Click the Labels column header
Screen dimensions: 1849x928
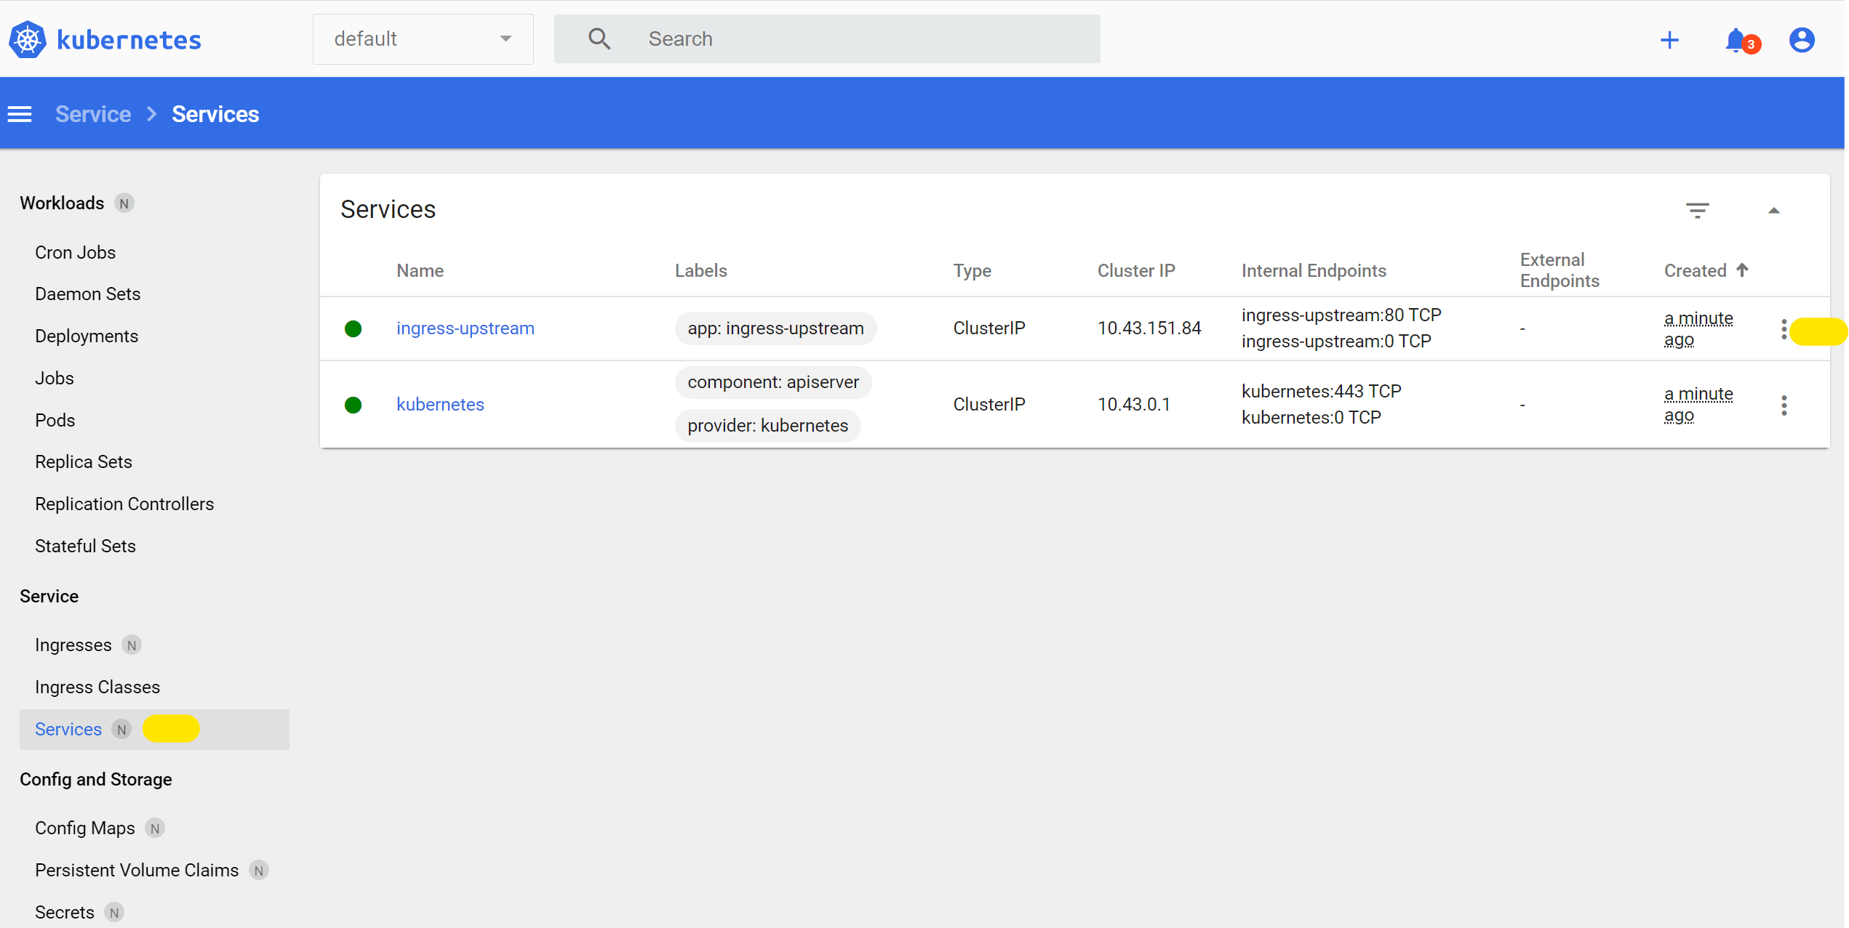(x=701, y=271)
